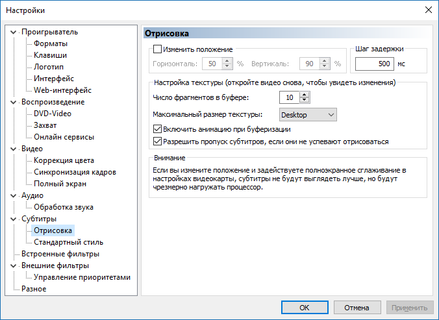Click OK to confirm settings

click(305, 308)
